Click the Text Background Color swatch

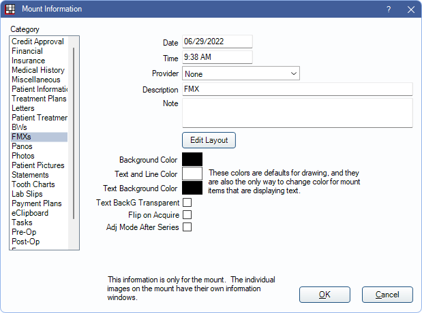click(x=192, y=188)
